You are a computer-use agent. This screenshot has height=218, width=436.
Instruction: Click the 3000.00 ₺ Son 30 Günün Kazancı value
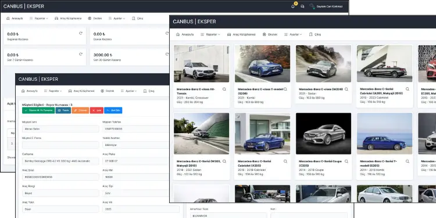103,55
